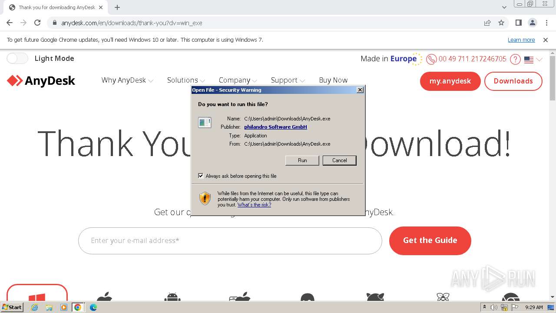This screenshot has width=556, height=313.
Task: Open the Chrome three-dot menu
Action: [546, 23]
